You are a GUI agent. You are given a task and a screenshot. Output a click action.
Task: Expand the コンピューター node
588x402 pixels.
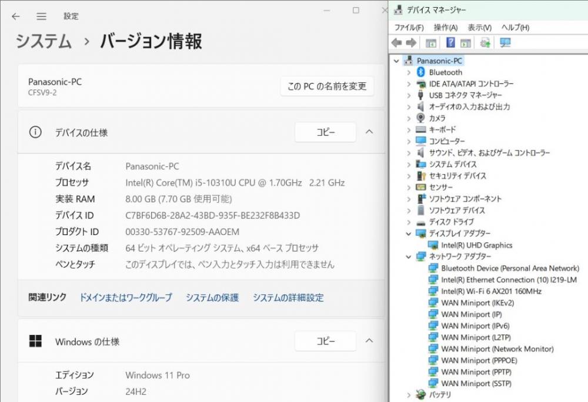[409, 141]
